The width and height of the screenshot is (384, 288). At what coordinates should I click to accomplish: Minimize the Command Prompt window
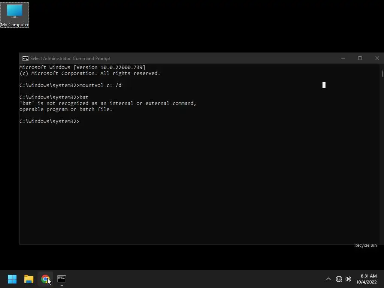[343, 58]
